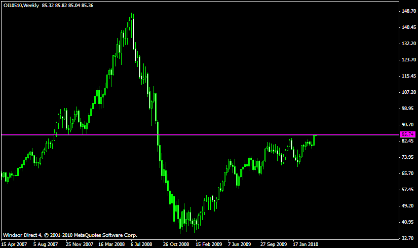Click the OIL0510,Weekly chart title
Screen dimensions: 418x248
point(21,5)
